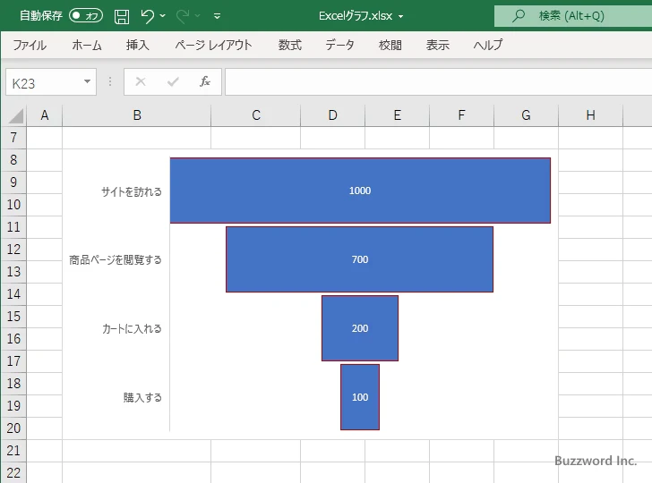The image size is (652, 483).
Task: Click the Cancel (X) formula icon
Action: tap(141, 81)
